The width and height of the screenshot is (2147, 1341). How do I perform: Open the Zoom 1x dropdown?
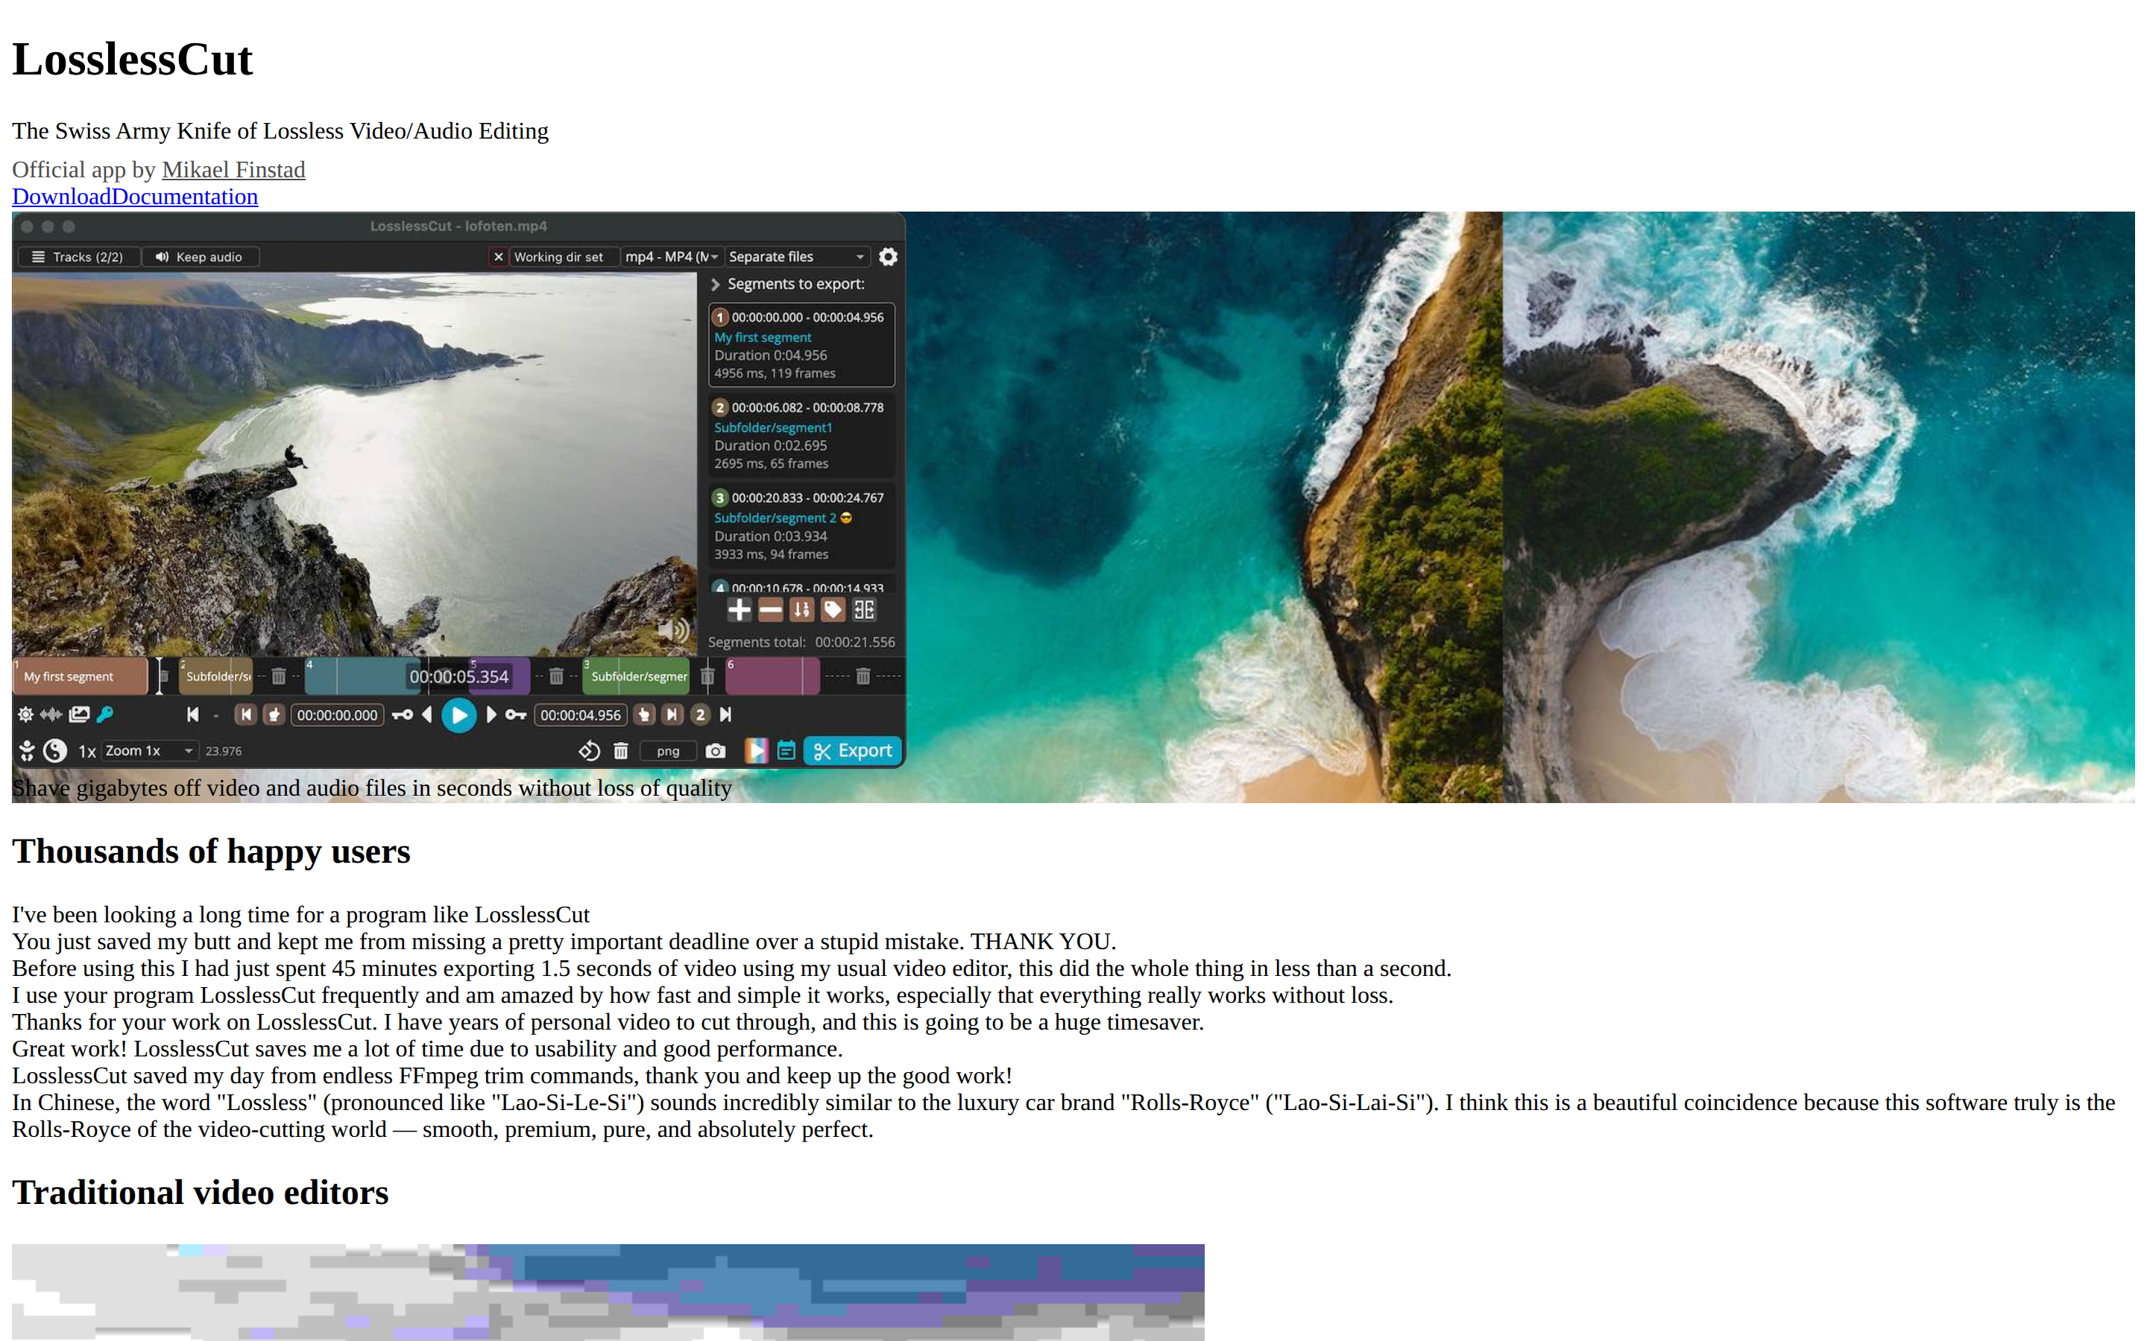tap(149, 751)
